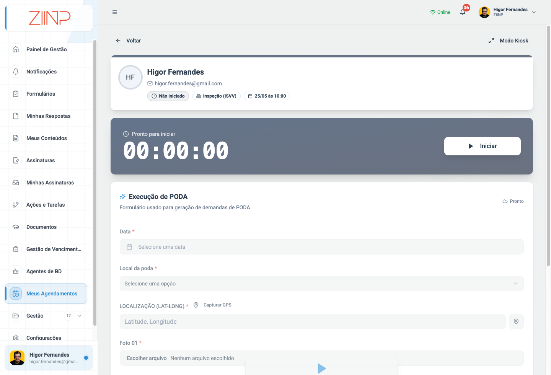Click Capturar GPS
The image size is (551, 375).
(213, 305)
